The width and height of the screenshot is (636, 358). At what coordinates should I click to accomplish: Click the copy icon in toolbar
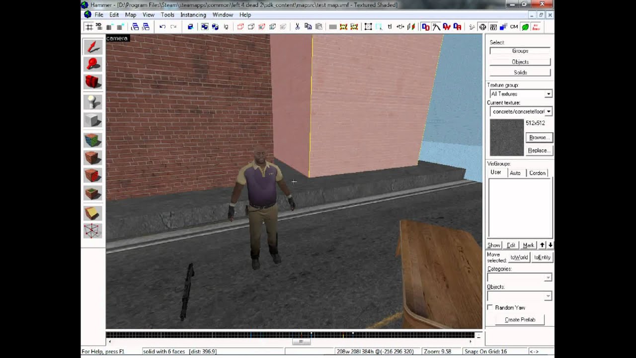(x=308, y=27)
